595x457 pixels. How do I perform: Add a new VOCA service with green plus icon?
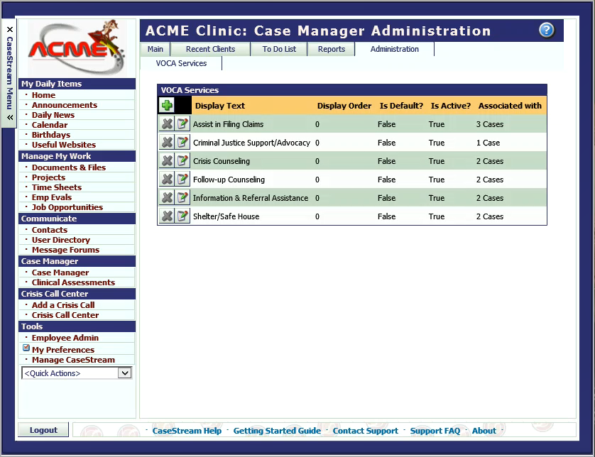coord(165,106)
